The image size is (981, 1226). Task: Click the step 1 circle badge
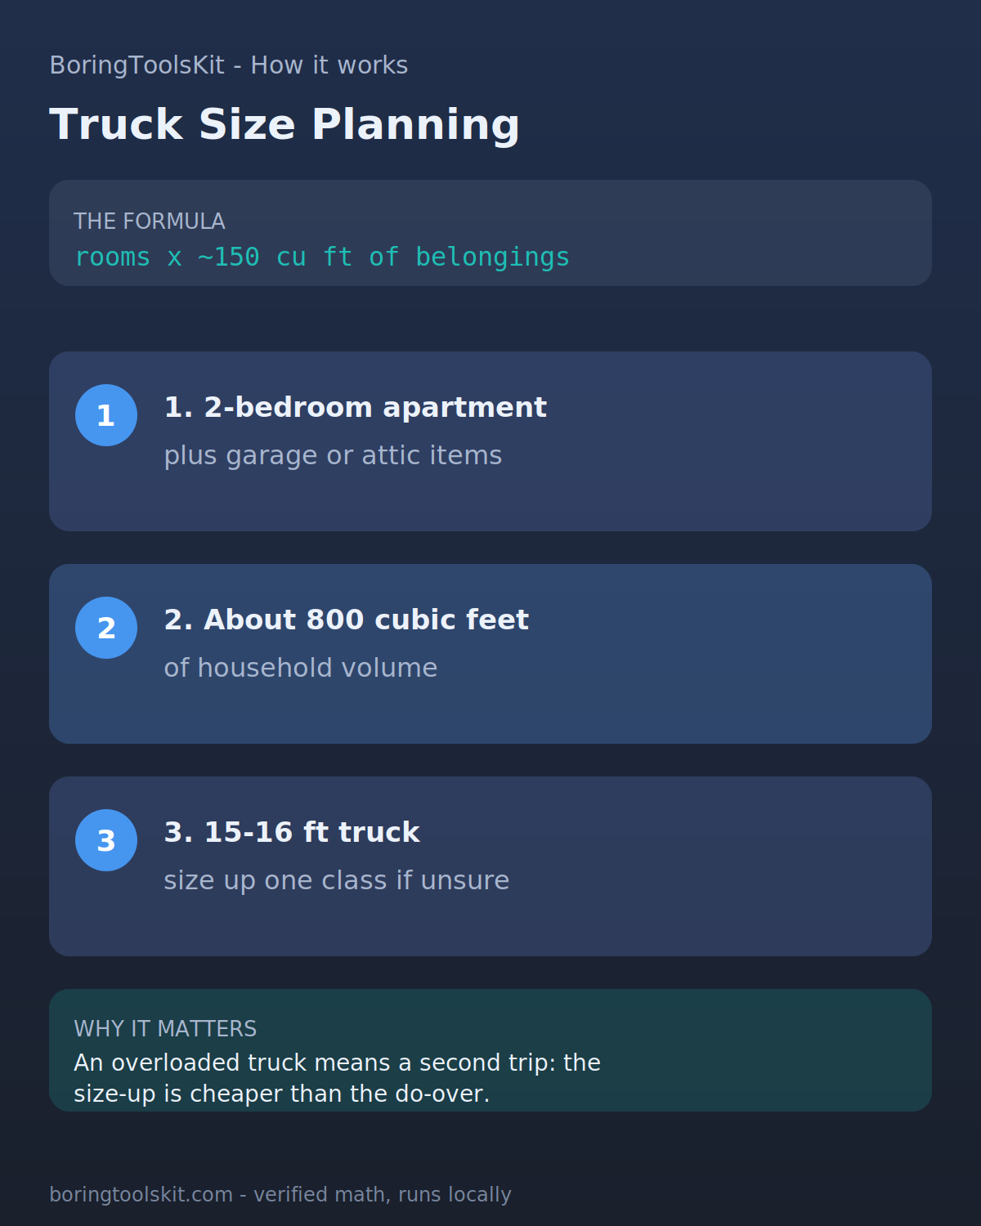point(106,415)
